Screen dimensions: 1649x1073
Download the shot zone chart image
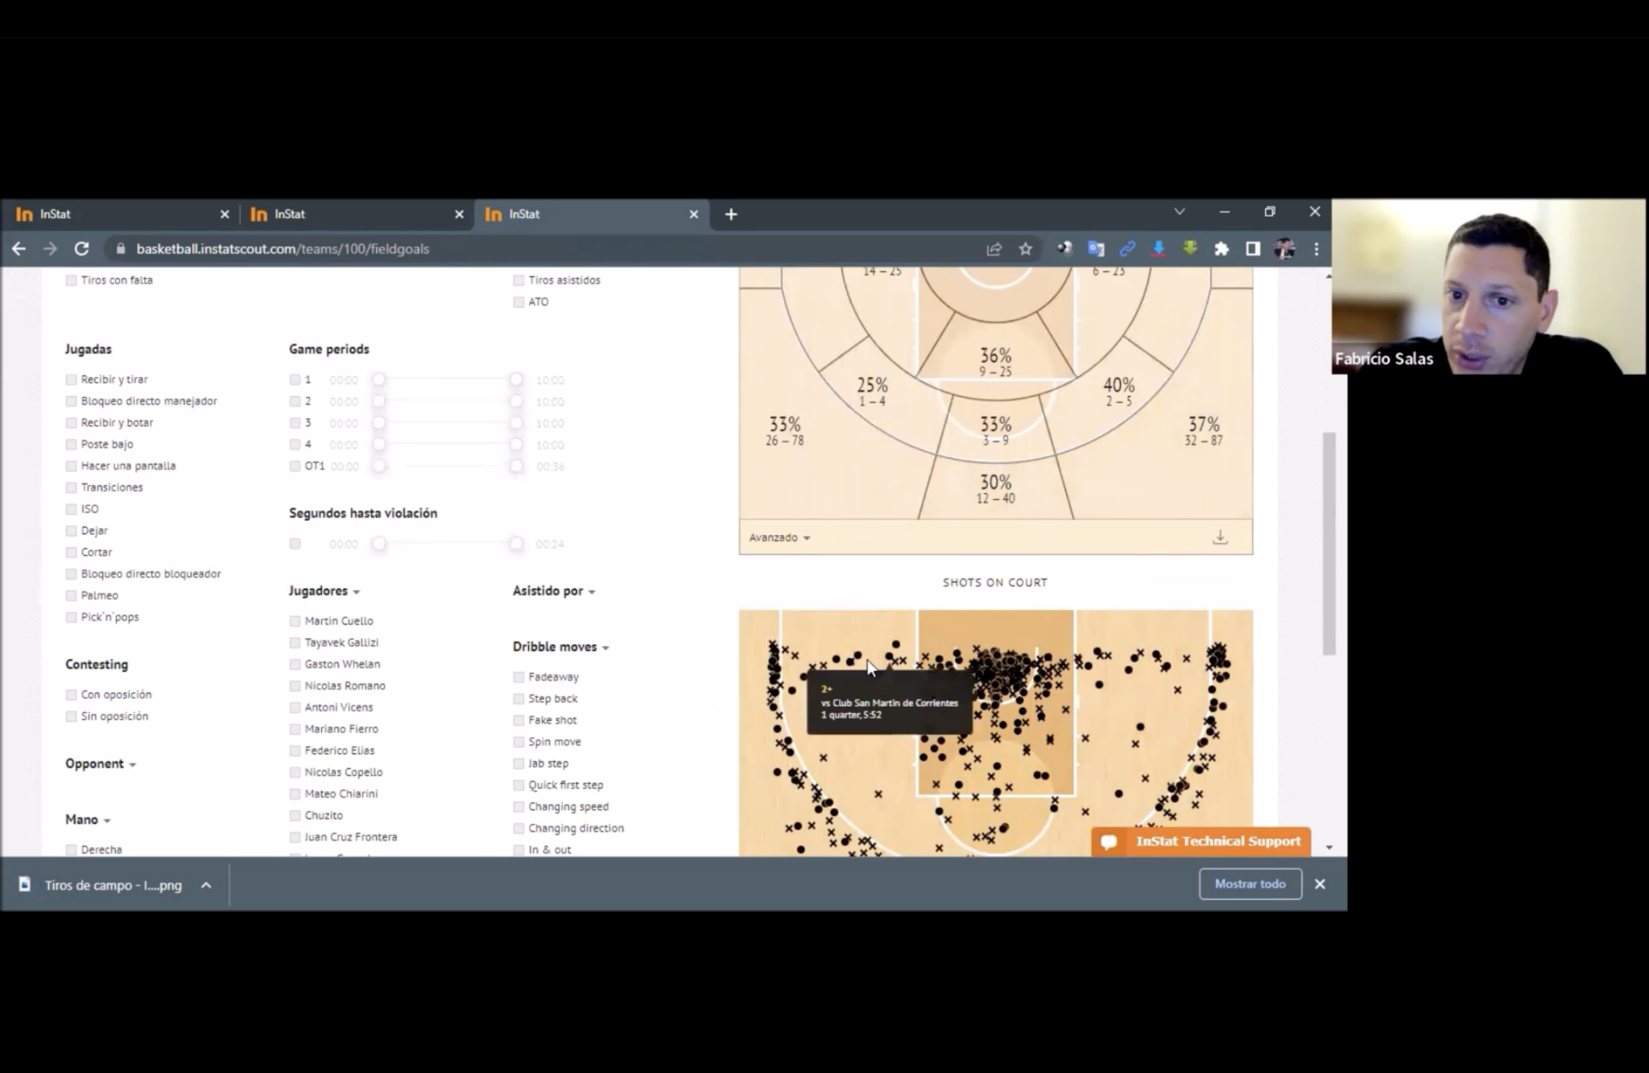pyautogui.click(x=1220, y=537)
